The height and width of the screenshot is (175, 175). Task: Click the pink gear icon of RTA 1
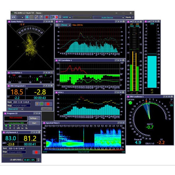coord(57,92)
